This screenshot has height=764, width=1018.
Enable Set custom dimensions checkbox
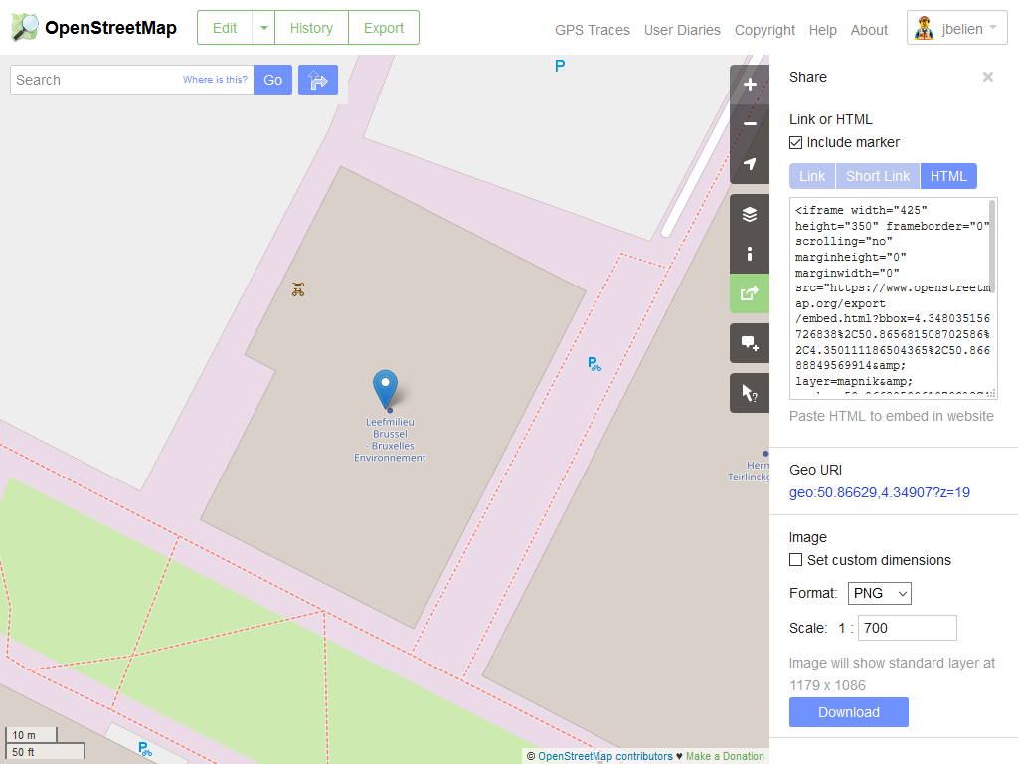[x=795, y=560]
